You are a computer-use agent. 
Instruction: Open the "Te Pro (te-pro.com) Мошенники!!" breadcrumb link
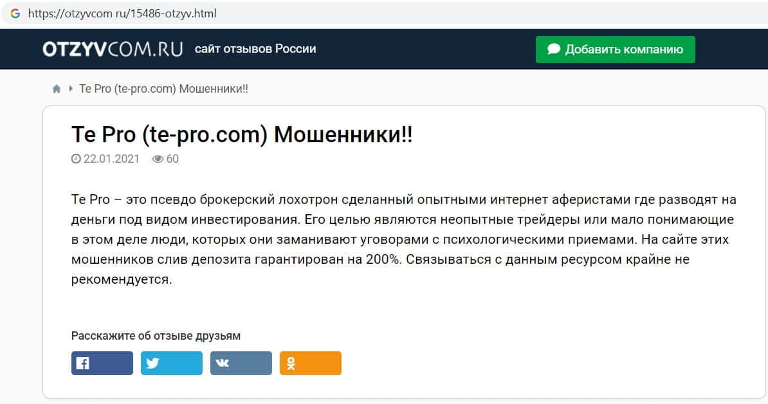(163, 89)
